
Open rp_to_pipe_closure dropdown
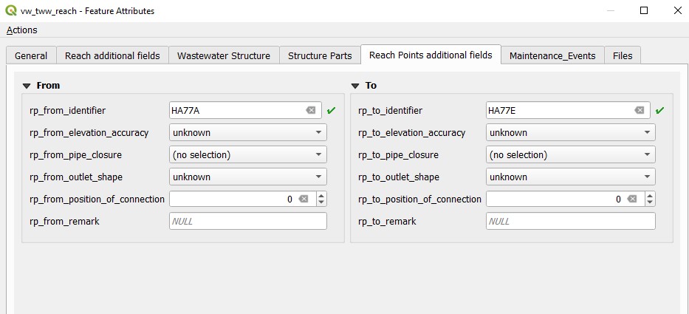(x=570, y=155)
